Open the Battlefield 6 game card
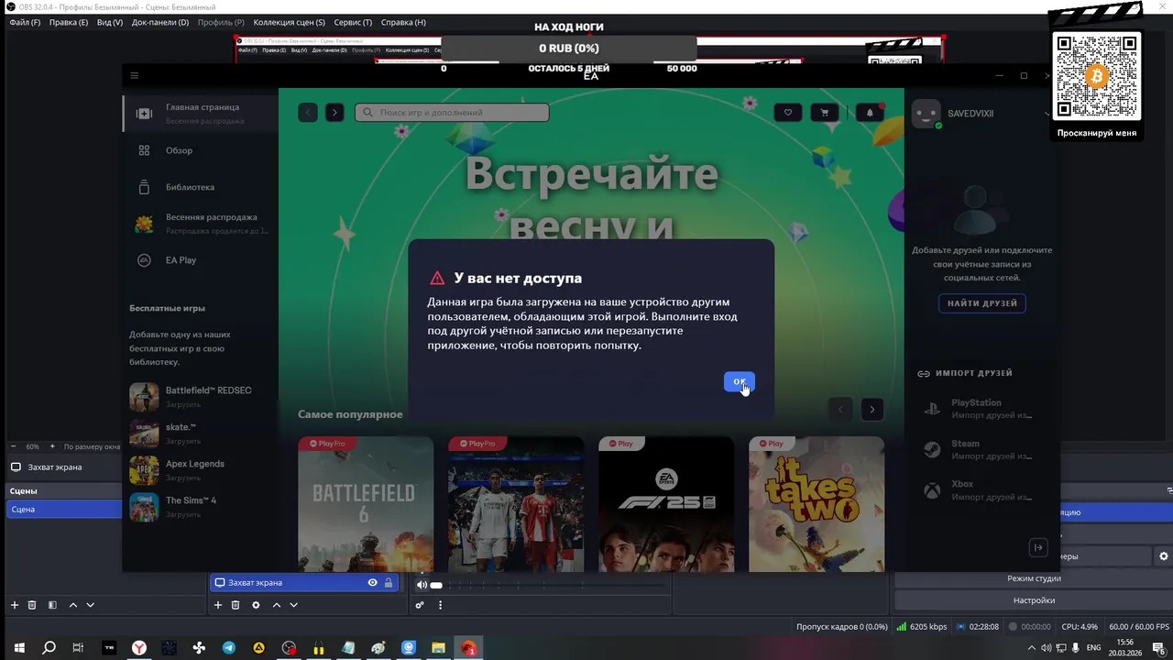Image resolution: width=1173 pixels, height=660 pixels. (366, 504)
